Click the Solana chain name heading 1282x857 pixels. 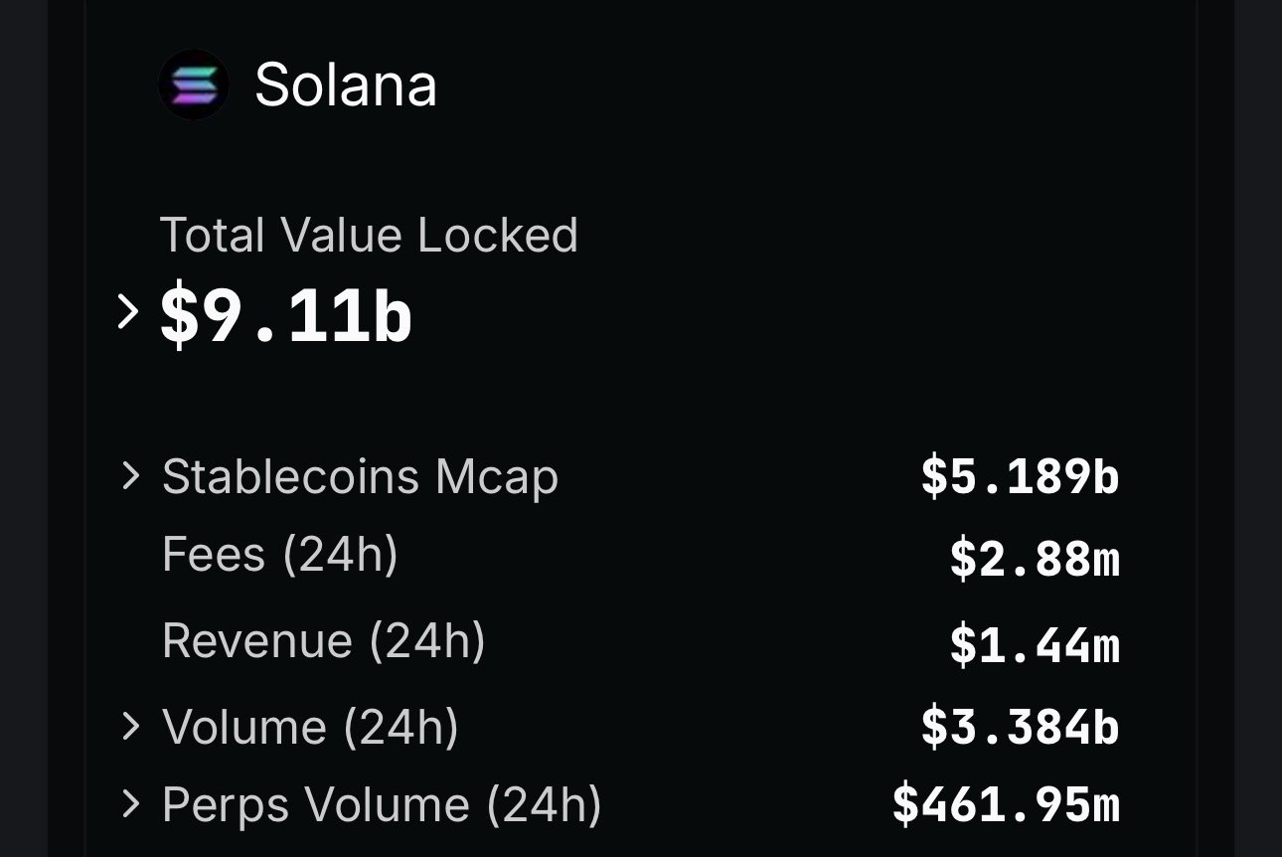[346, 86]
